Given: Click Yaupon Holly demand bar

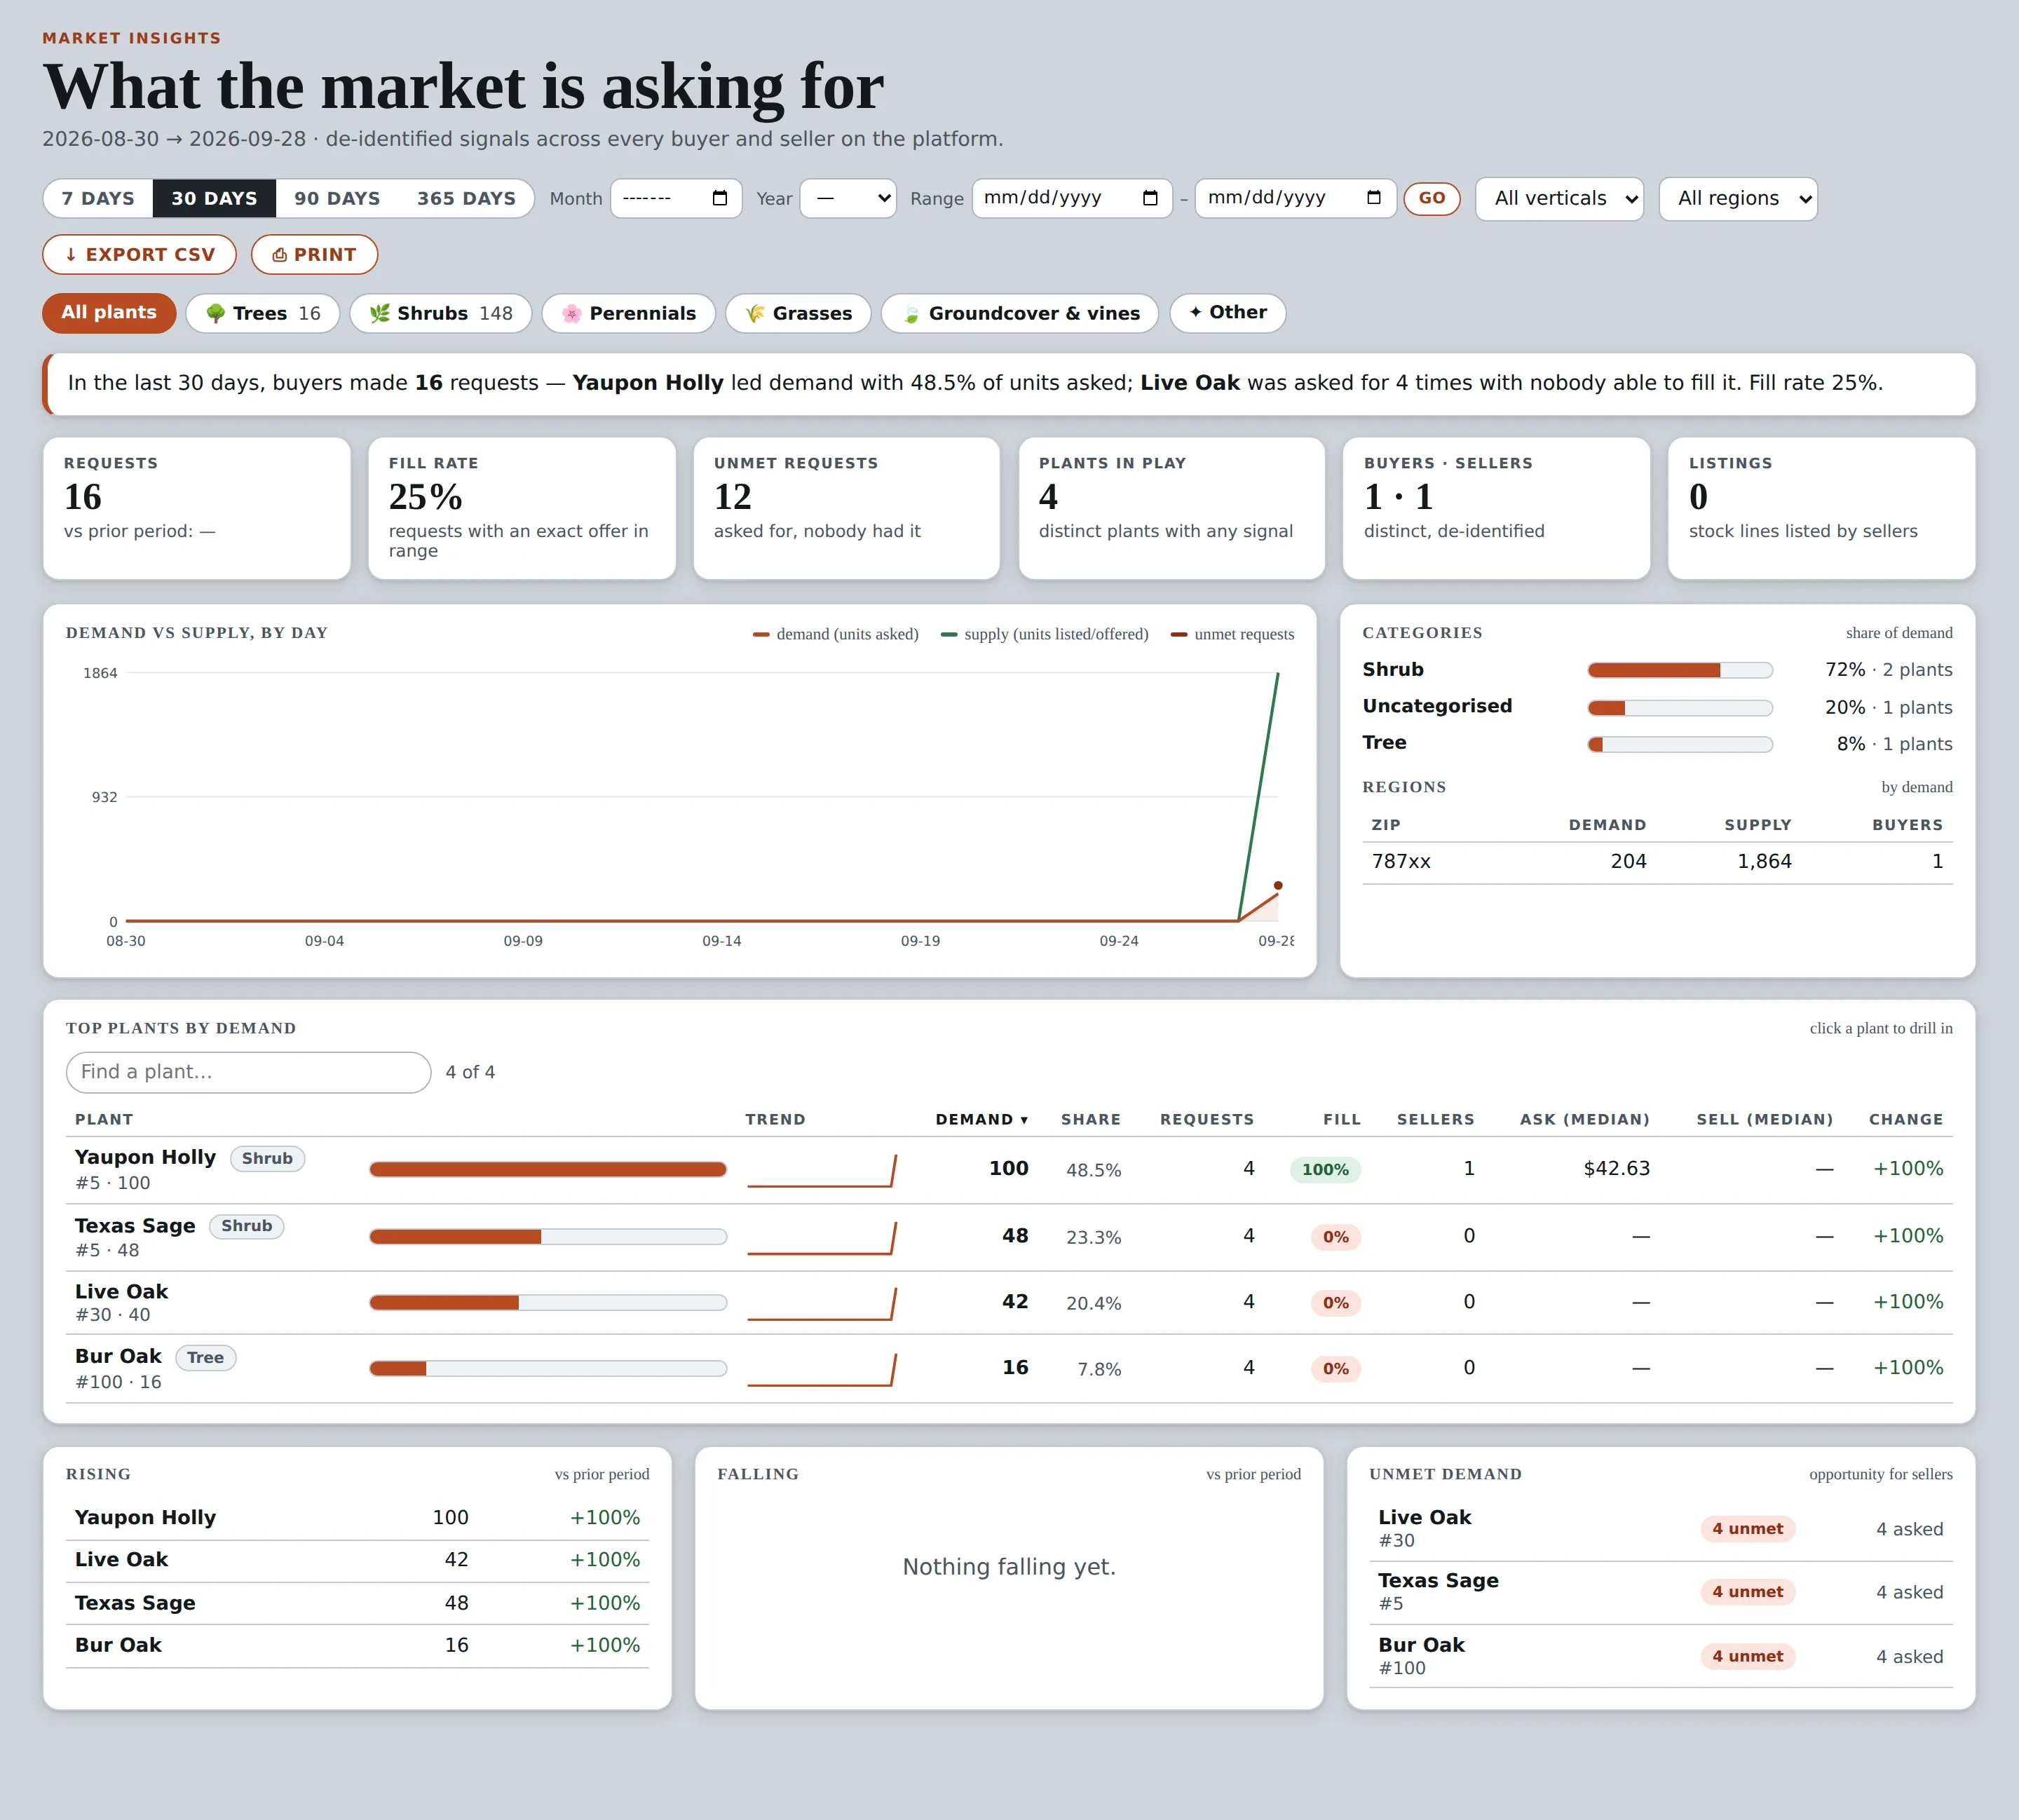Looking at the screenshot, I should click(548, 1169).
